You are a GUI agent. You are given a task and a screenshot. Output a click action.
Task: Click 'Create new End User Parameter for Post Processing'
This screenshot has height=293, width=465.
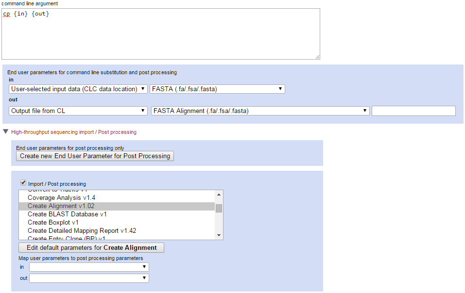pos(95,156)
